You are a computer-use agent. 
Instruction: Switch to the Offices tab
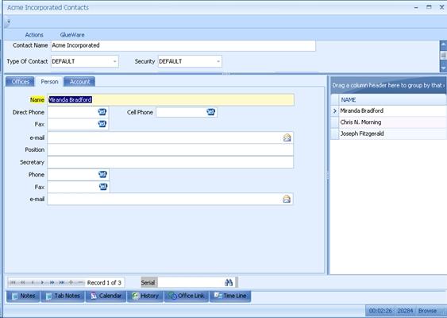tap(20, 82)
